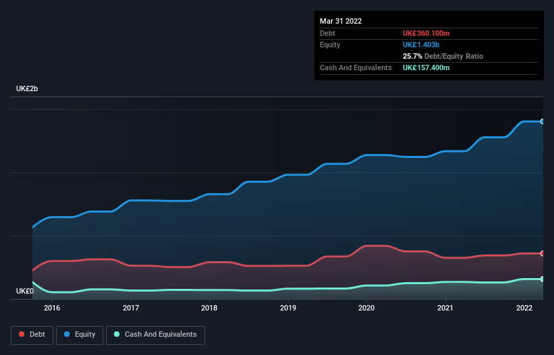Click the Cash line end-point marker
This screenshot has height=355, width=554.
543,279
